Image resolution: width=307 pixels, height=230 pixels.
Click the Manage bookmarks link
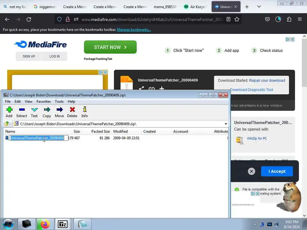click(134, 30)
